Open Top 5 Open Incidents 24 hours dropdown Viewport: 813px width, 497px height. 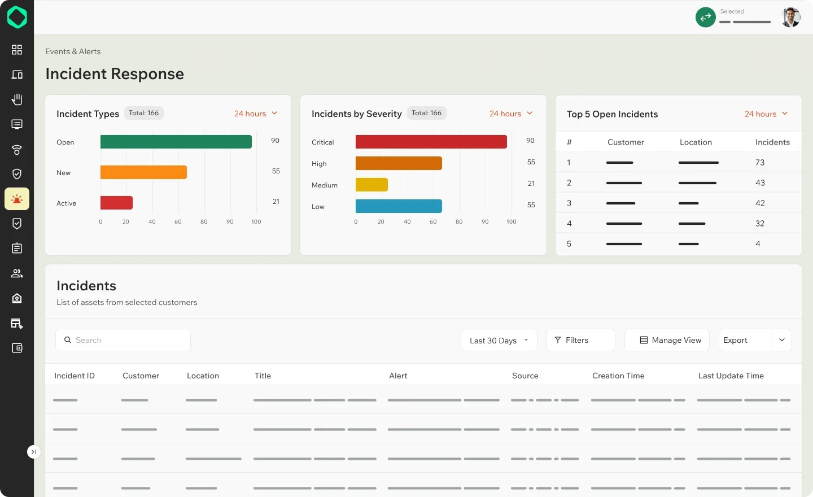click(x=766, y=114)
